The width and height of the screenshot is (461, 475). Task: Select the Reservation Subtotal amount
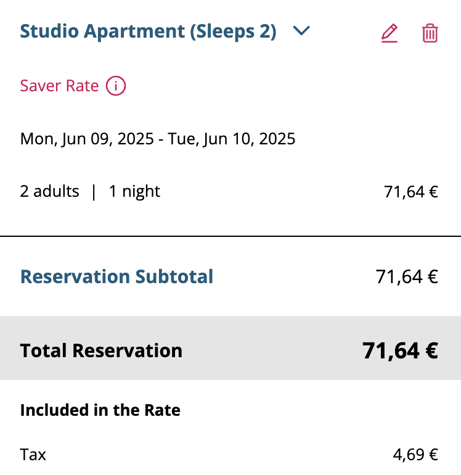407,277
